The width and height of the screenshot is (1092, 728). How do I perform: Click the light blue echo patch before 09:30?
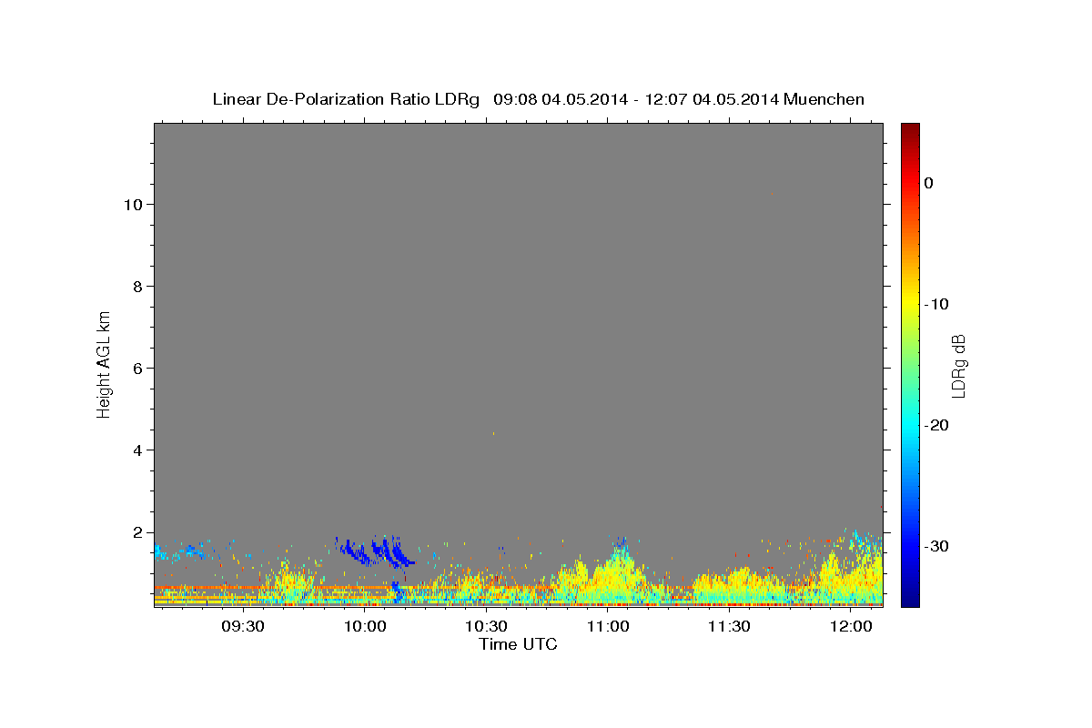click(179, 551)
